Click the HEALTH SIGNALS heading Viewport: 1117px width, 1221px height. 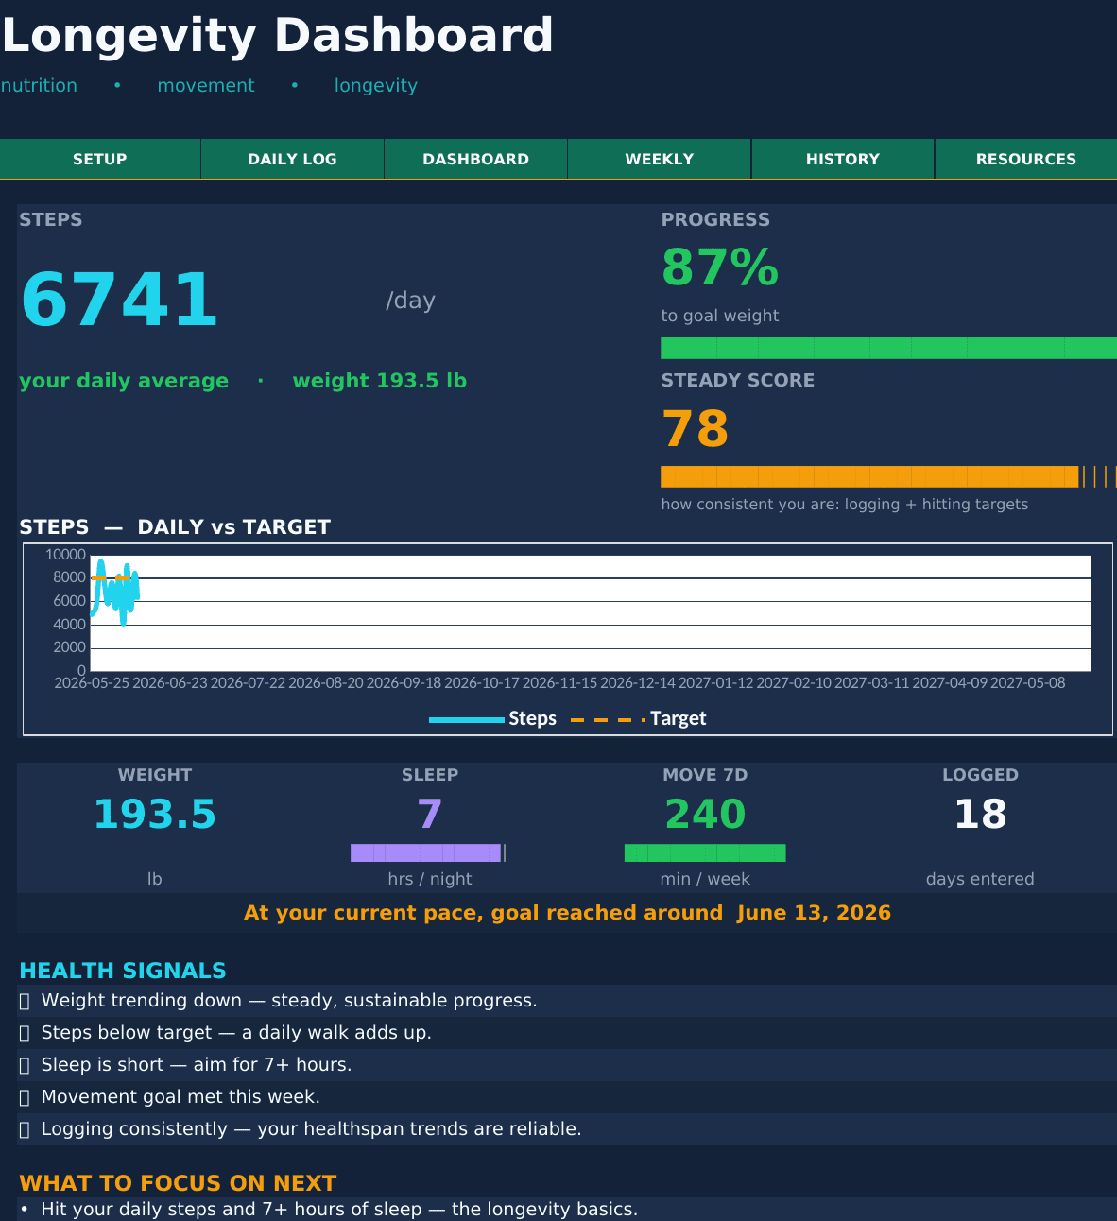[x=123, y=971]
